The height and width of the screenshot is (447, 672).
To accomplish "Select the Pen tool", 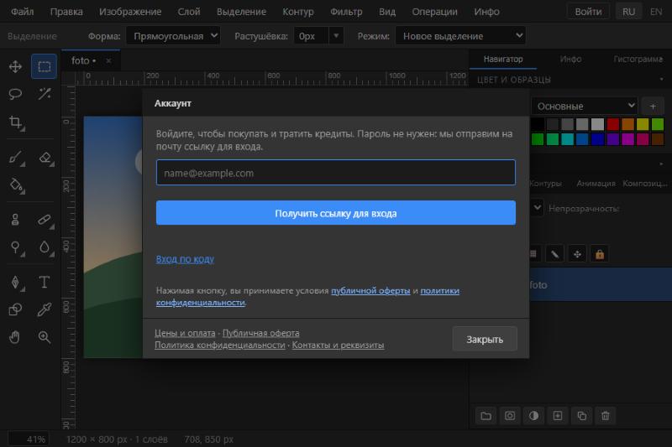I will point(15,283).
